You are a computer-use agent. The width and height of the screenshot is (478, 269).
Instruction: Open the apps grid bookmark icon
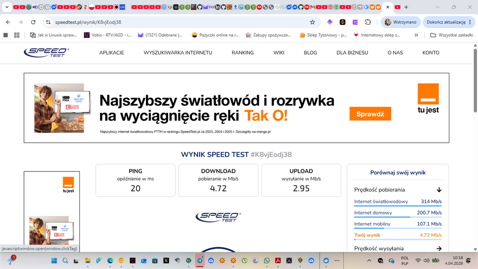click(17, 35)
